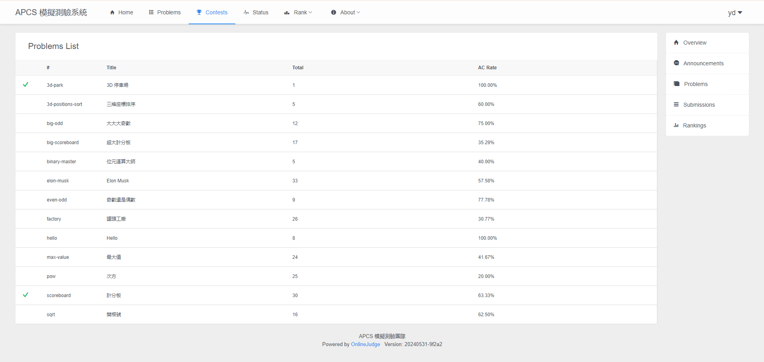Click the Contests trophy icon

pyautogui.click(x=199, y=12)
